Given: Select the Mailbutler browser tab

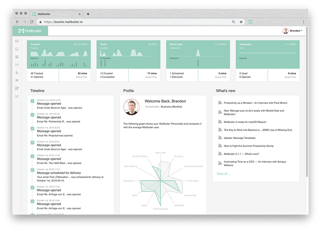Looking at the screenshot, I should pos(57,14).
